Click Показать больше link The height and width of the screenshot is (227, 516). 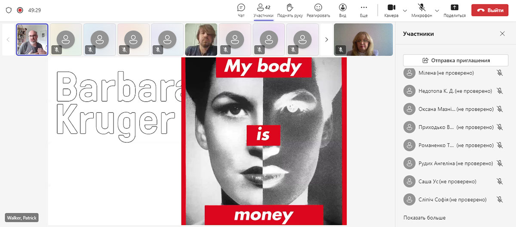point(424,218)
